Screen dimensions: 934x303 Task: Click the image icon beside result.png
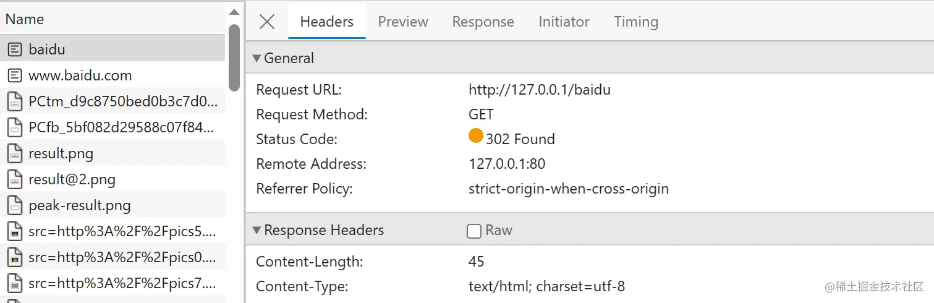pyautogui.click(x=15, y=153)
